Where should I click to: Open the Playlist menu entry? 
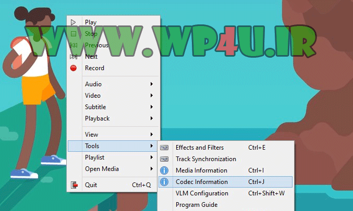pyautogui.click(x=112, y=157)
